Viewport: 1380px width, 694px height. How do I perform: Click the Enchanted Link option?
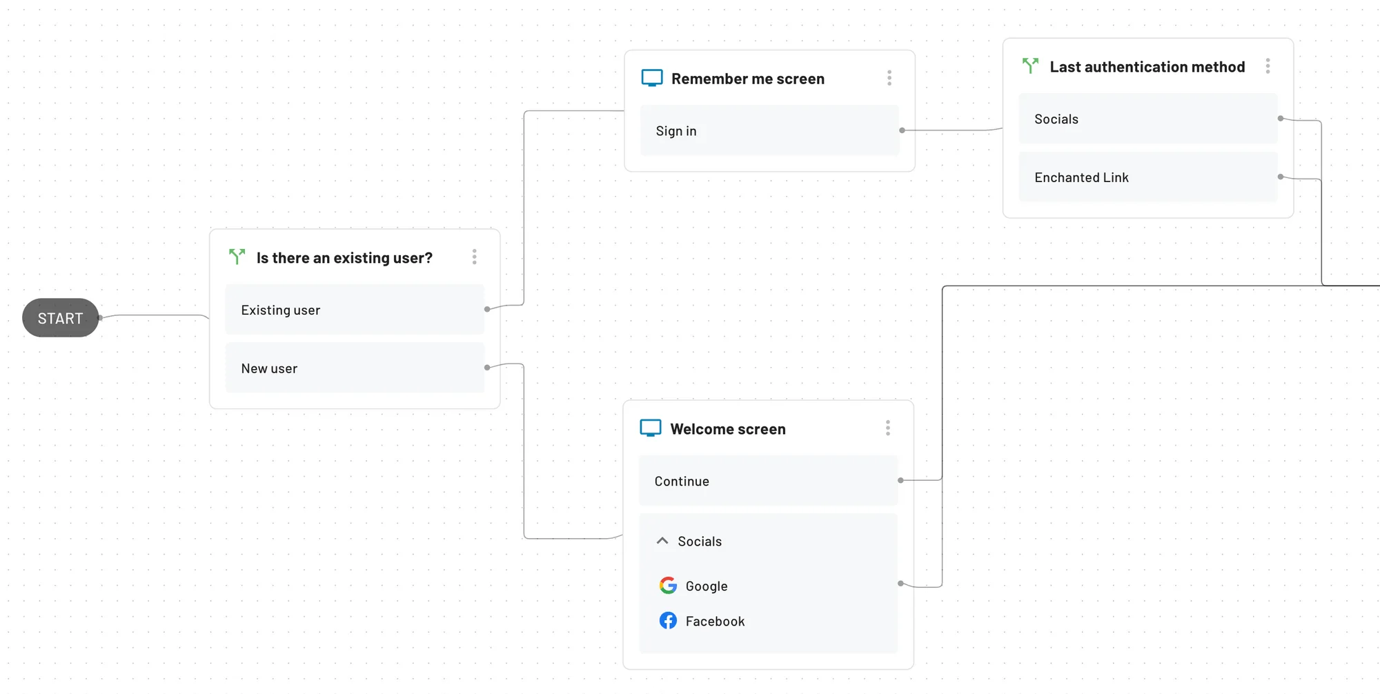[x=1147, y=177]
